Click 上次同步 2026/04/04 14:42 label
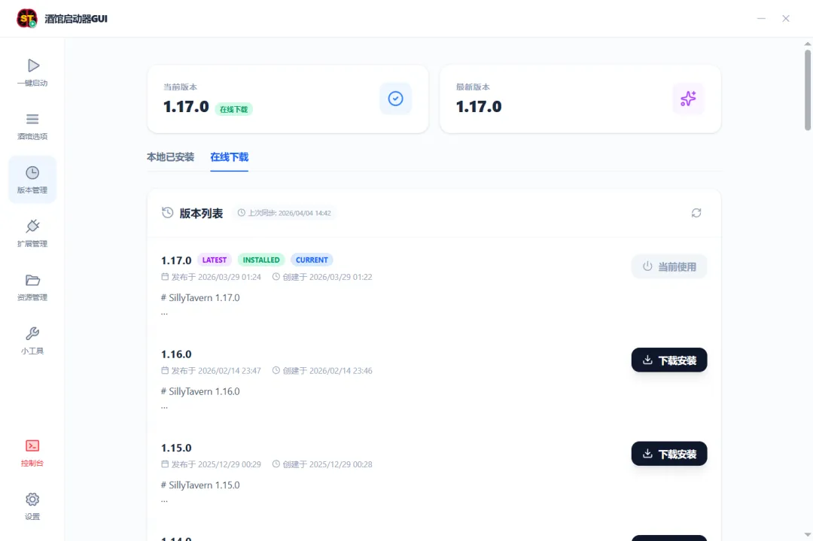This screenshot has width=813, height=541. point(284,213)
